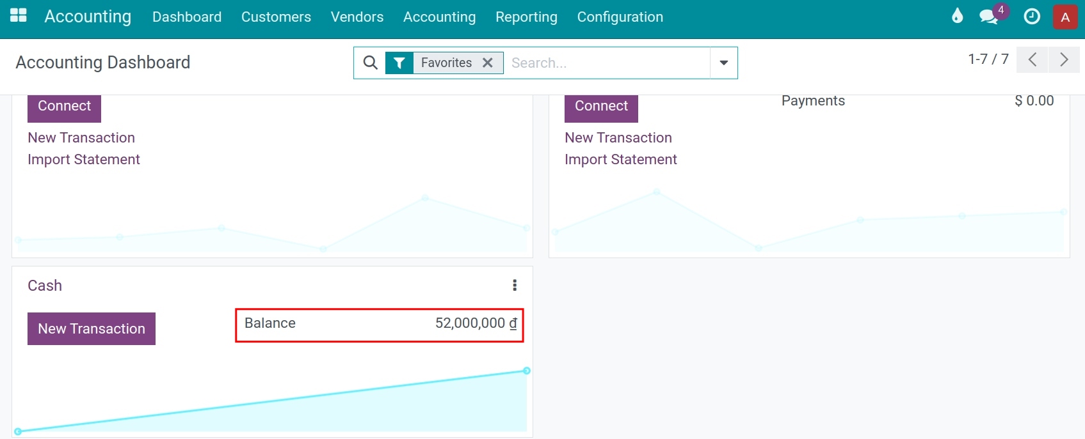The width and height of the screenshot is (1085, 439).
Task: Click the Cash balance trend graph
Action: (272, 400)
